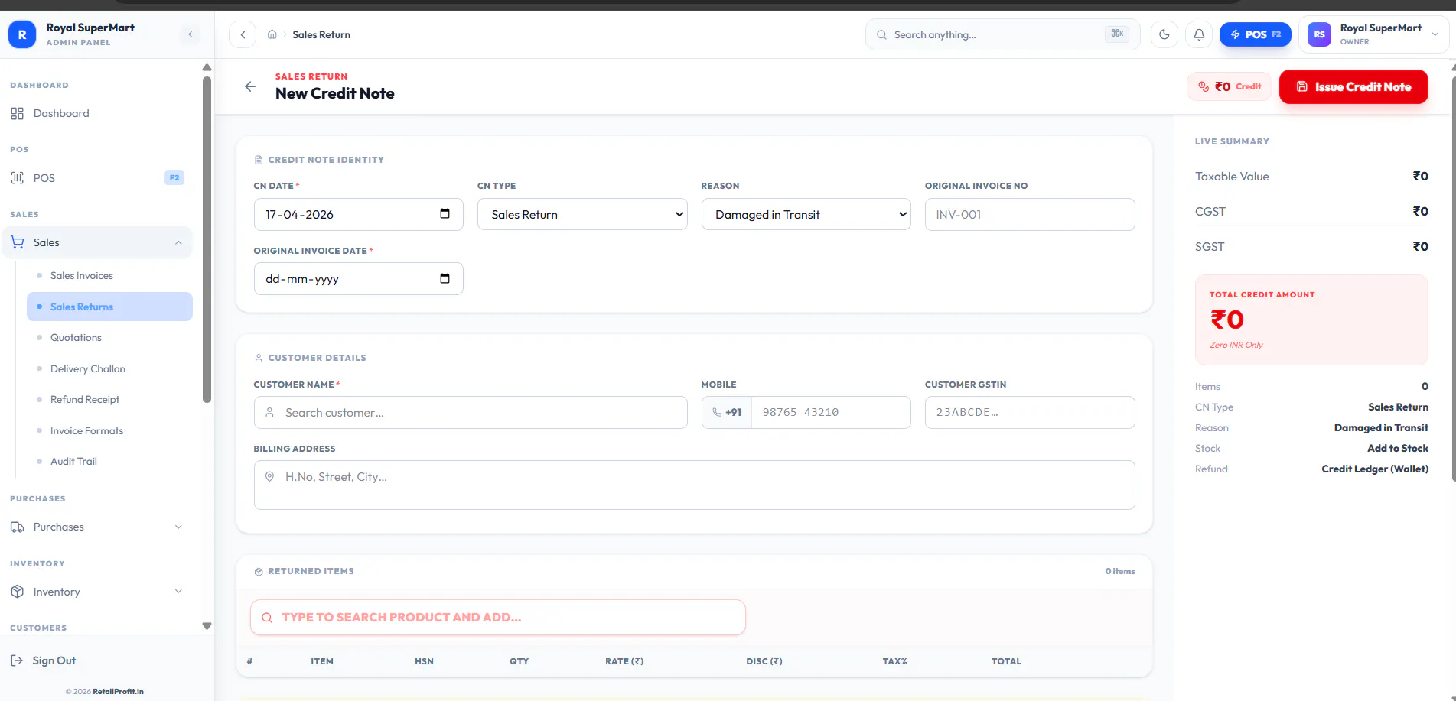
Task: Click the Sign Out arrow icon
Action: pyautogui.click(x=17, y=660)
